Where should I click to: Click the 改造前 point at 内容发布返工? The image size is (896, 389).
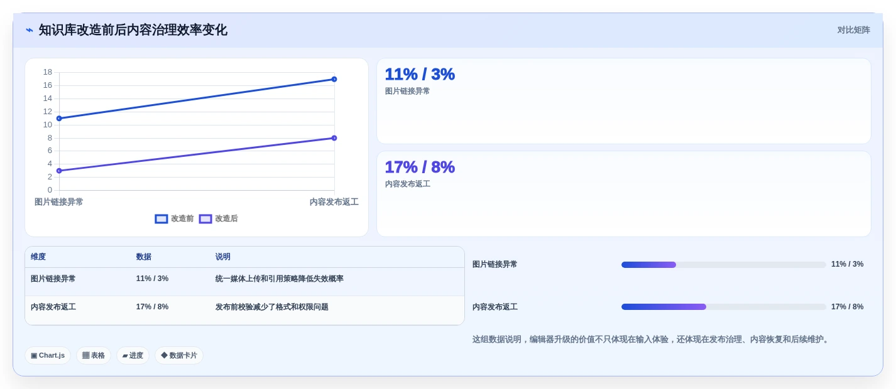point(334,79)
